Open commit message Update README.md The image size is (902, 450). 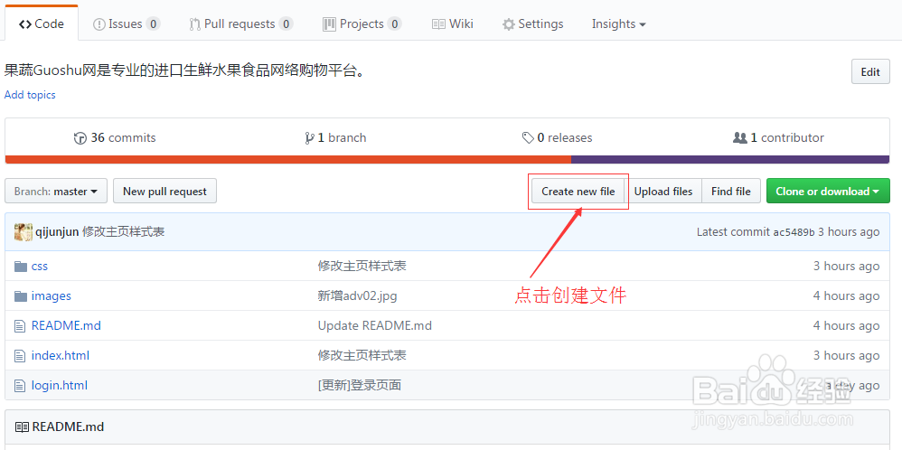[374, 325]
